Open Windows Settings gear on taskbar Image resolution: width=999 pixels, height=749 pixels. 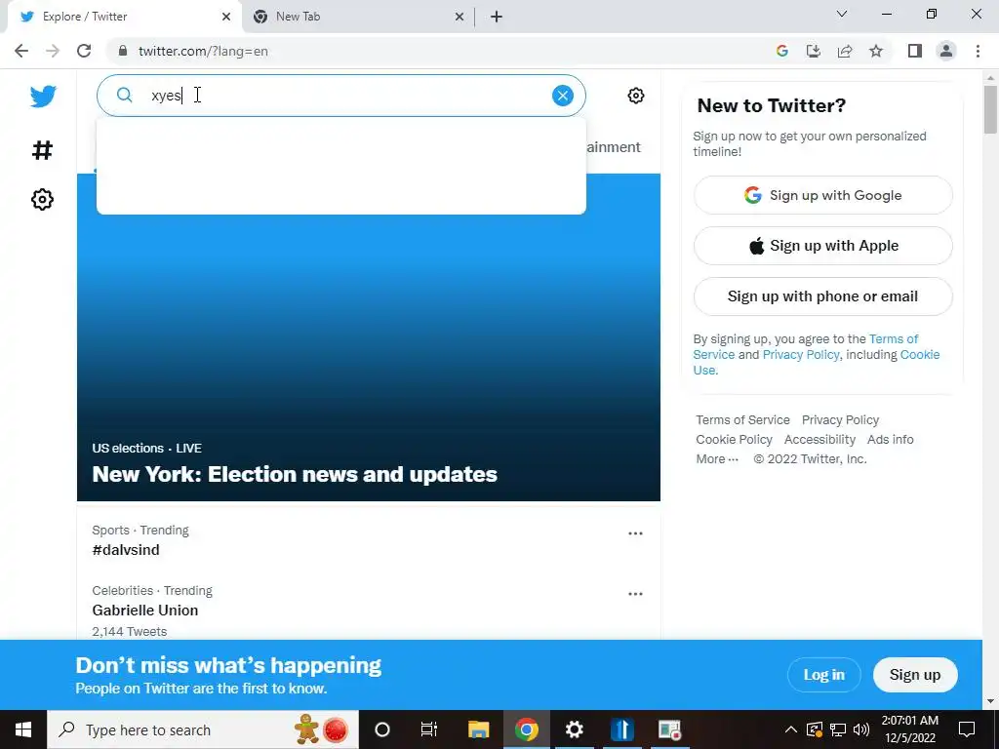pos(574,729)
